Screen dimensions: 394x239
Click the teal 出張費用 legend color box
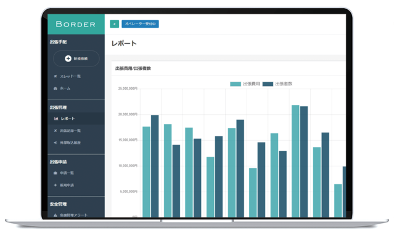coord(236,84)
